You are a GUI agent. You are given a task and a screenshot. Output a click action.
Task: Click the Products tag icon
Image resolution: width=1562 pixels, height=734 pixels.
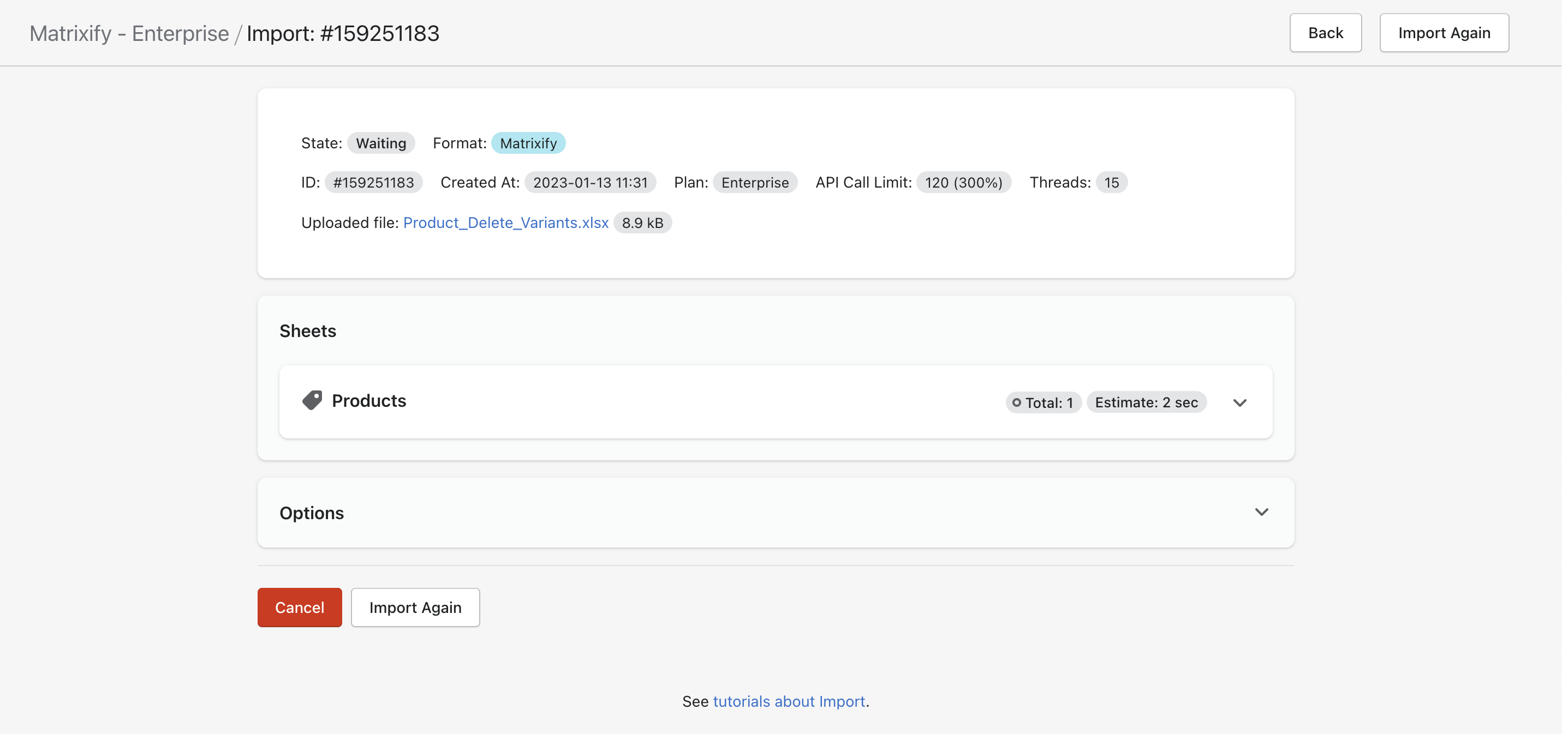[x=312, y=401]
